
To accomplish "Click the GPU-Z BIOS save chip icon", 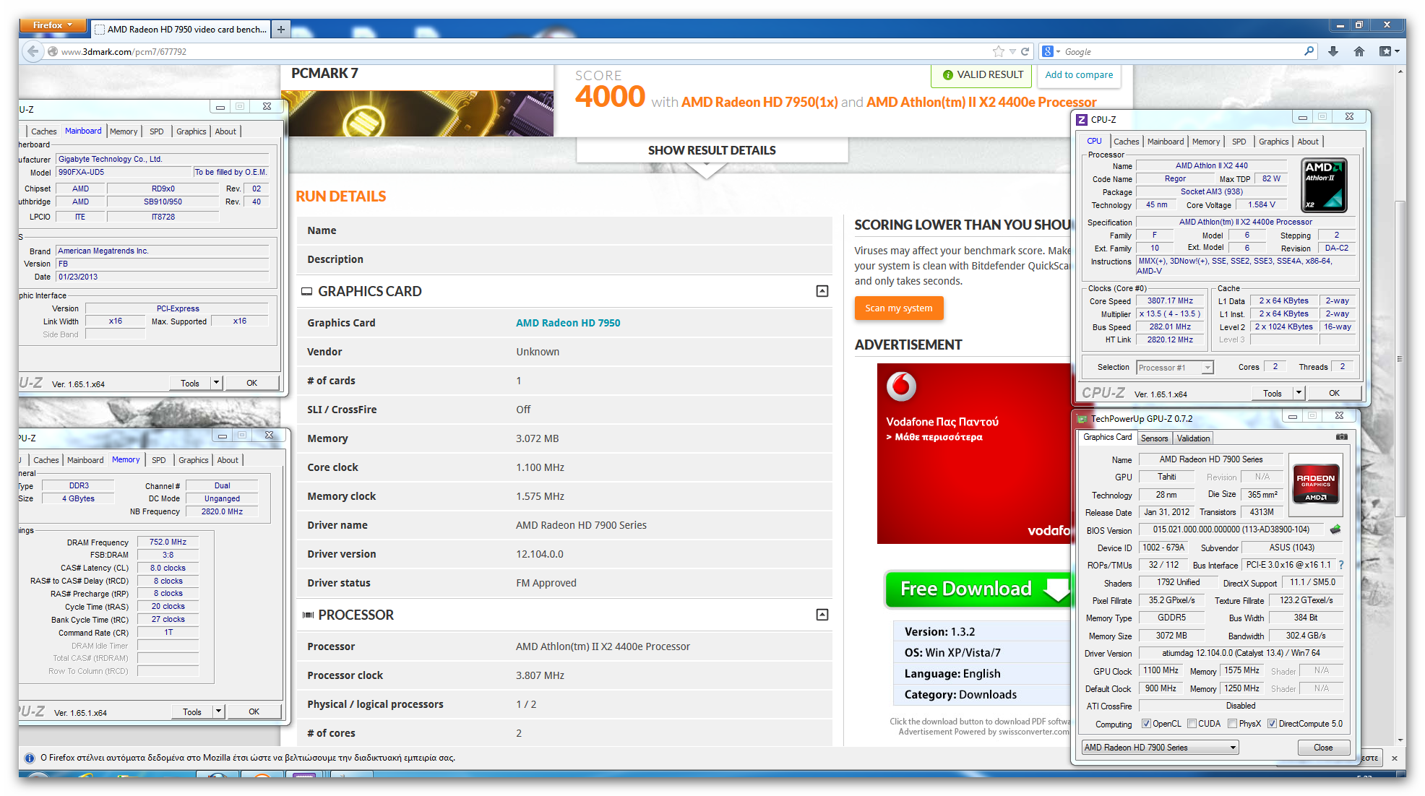I will pos(1335,529).
